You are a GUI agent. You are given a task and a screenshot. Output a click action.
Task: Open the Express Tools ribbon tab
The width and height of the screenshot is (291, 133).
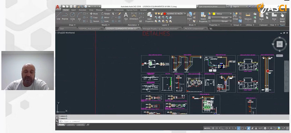[x=132, y=10]
